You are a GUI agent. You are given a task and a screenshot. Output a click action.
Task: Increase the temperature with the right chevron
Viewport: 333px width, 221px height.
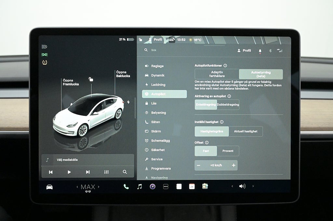tap(99, 187)
